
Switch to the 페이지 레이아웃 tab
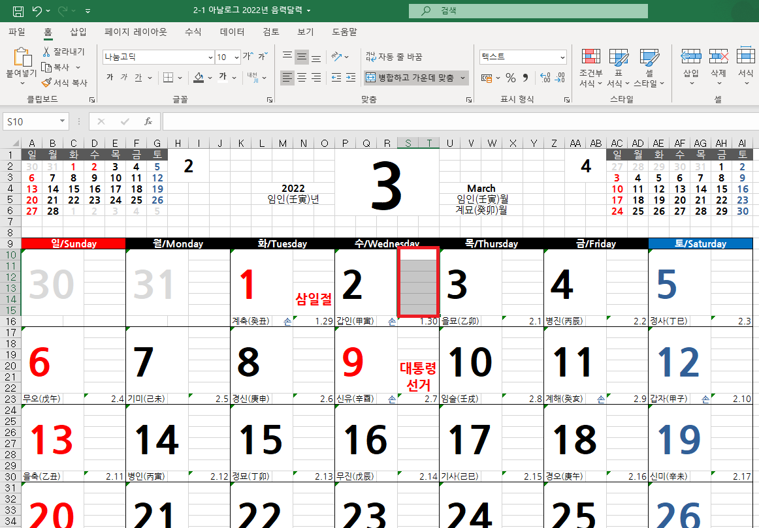click(136, 32)
